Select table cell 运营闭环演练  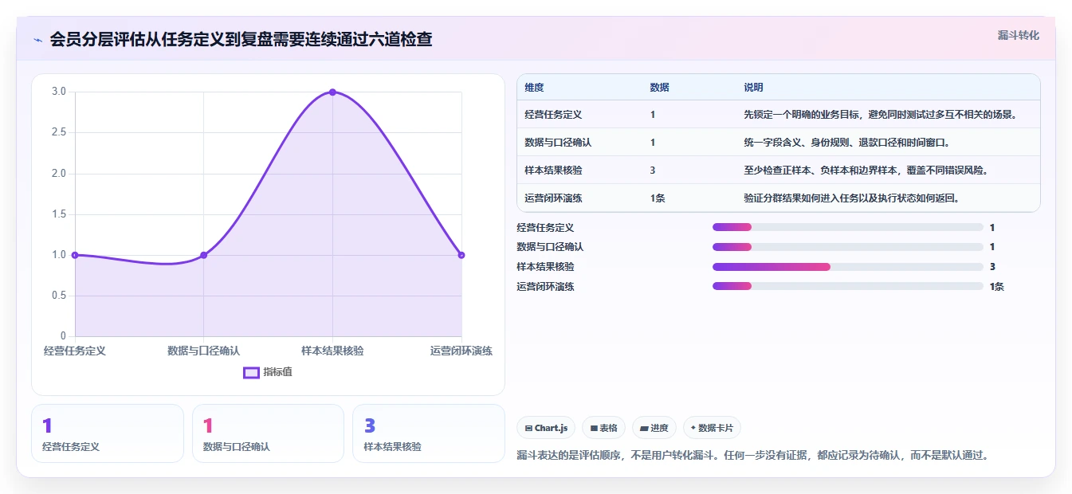point(553,198)
